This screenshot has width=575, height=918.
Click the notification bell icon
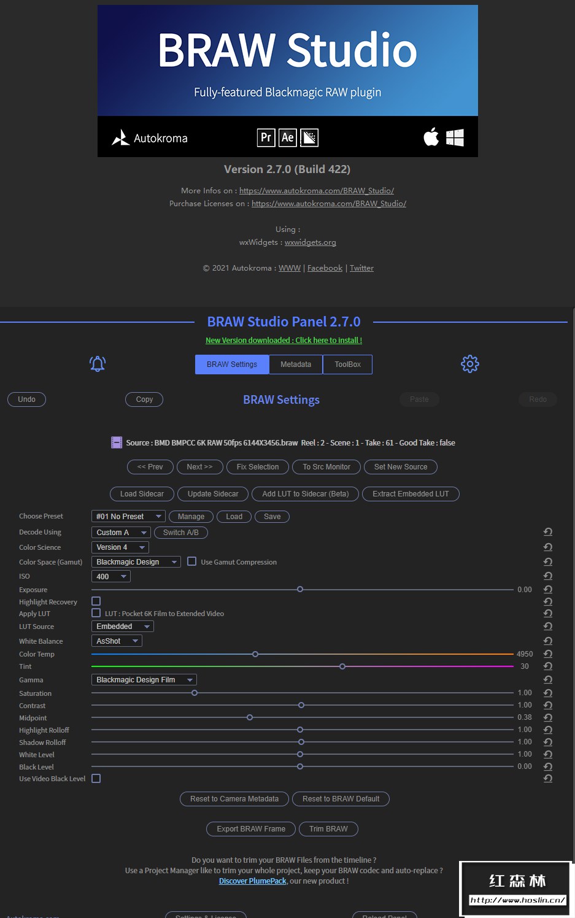click(98, 364)
